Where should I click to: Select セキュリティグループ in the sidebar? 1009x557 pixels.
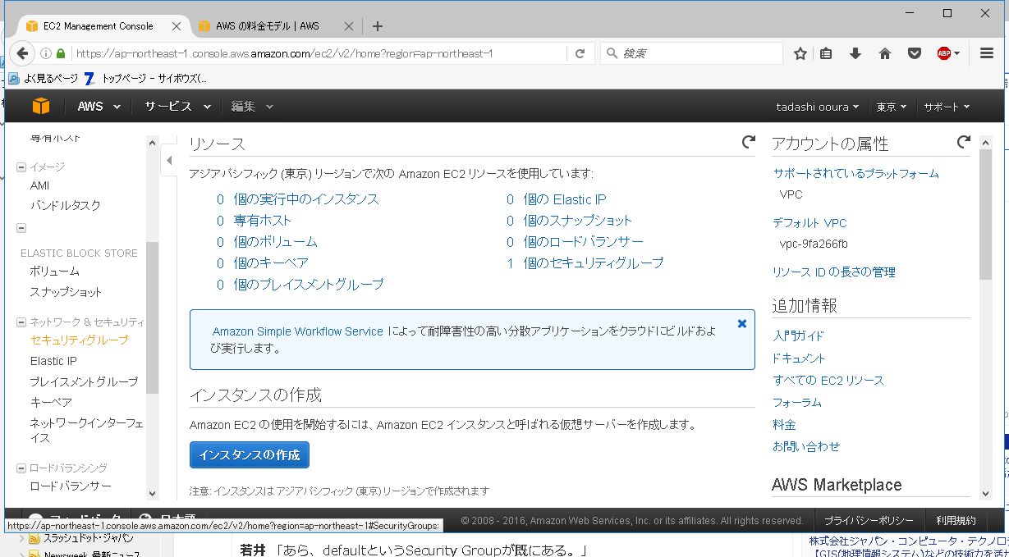point(79,340)
